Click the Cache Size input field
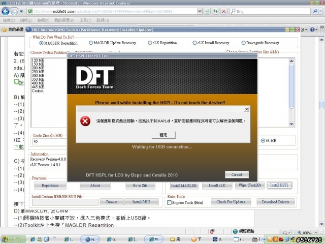Screen dimensions: 325x244 pyautogui.click(x=50, y=141)
